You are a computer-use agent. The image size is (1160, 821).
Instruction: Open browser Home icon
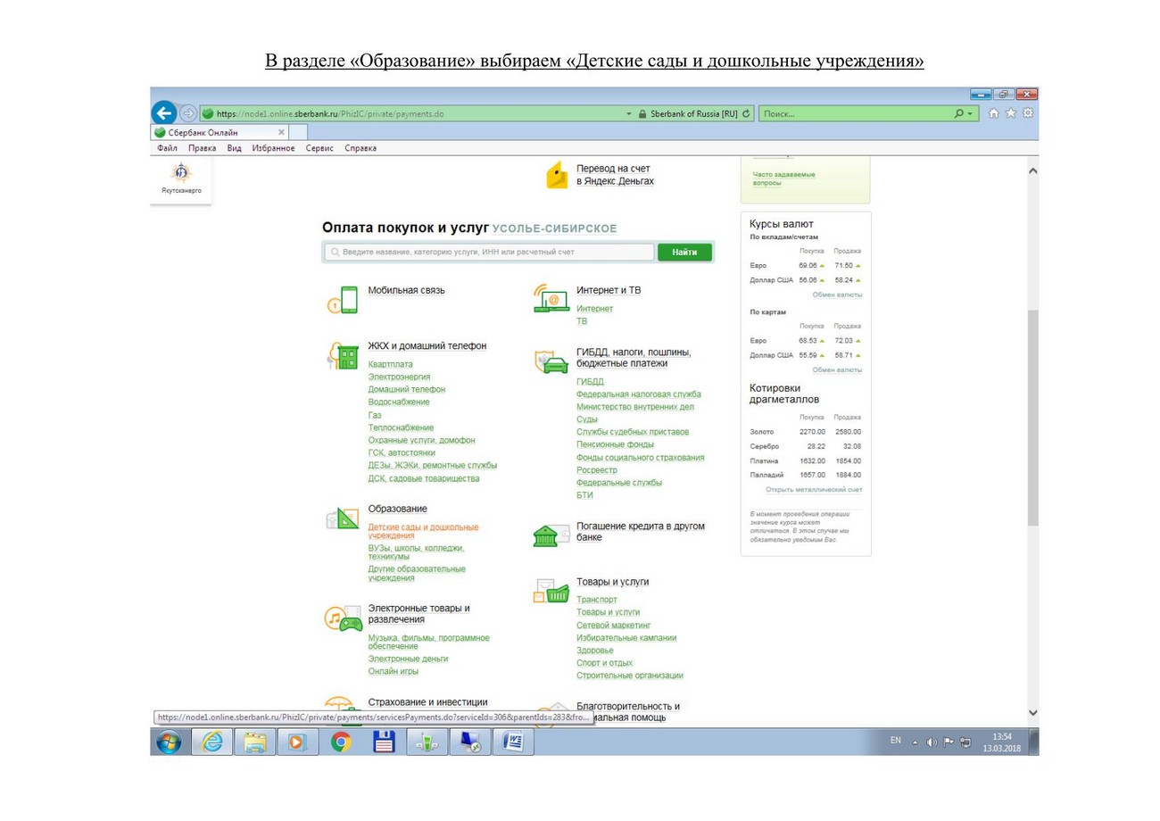coord(996,113)
